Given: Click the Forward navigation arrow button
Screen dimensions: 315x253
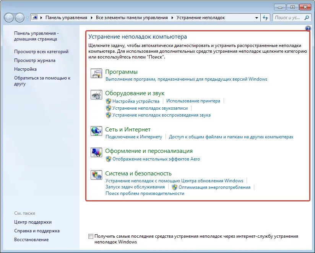Looking at the screenshot, I should [x=20, y=18].
